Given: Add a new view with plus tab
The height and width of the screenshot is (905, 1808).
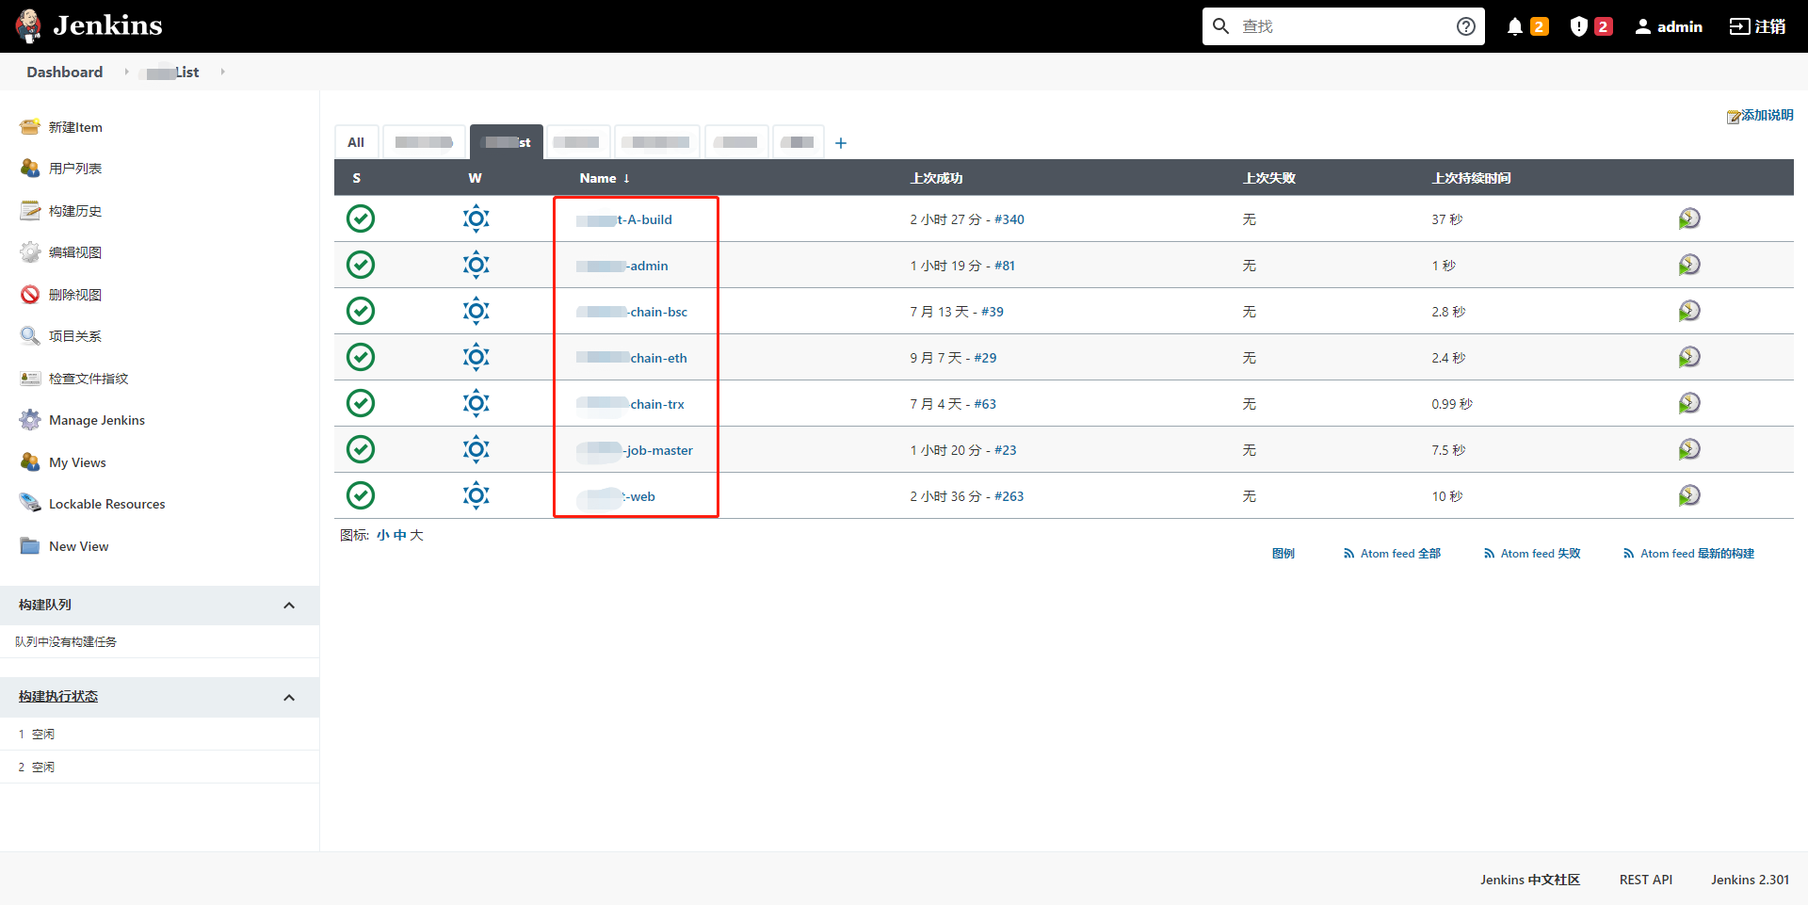Looking at the screenshot, I should coord(841,143).
